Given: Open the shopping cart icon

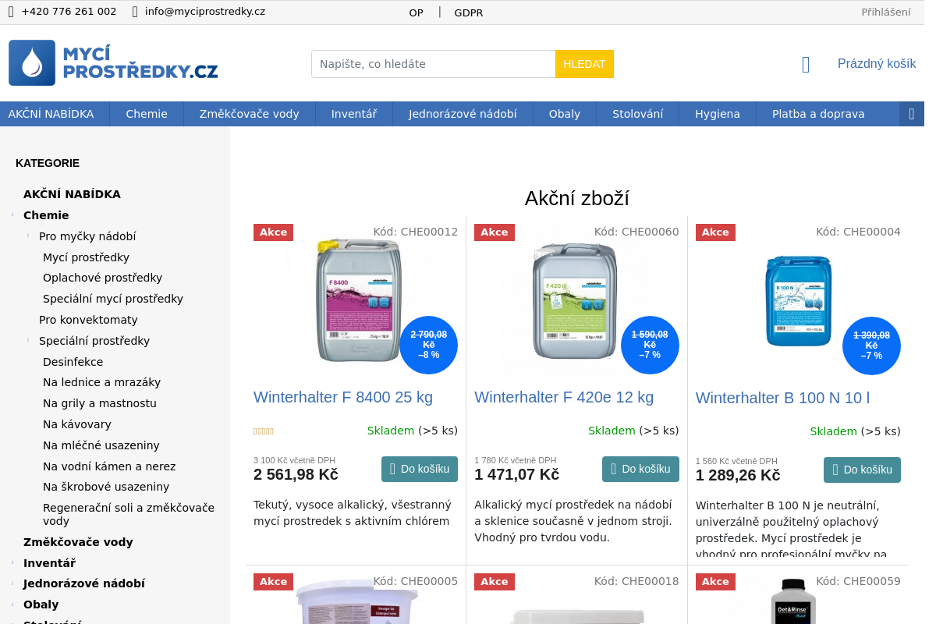Looking at the screenshot, I should [x=806, y=64].
